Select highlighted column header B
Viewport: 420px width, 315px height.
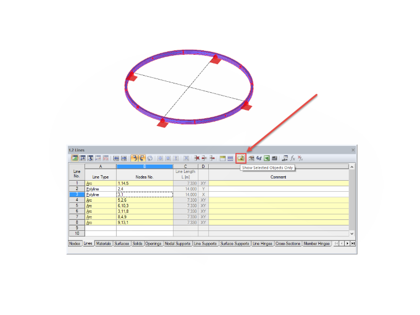(145, 166)
